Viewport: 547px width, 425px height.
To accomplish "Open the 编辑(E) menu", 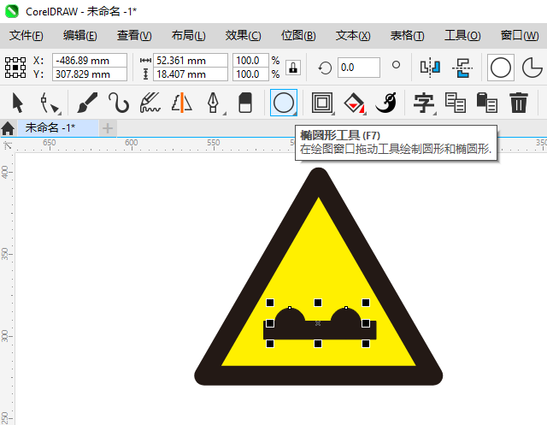I will tap(79, 35).
